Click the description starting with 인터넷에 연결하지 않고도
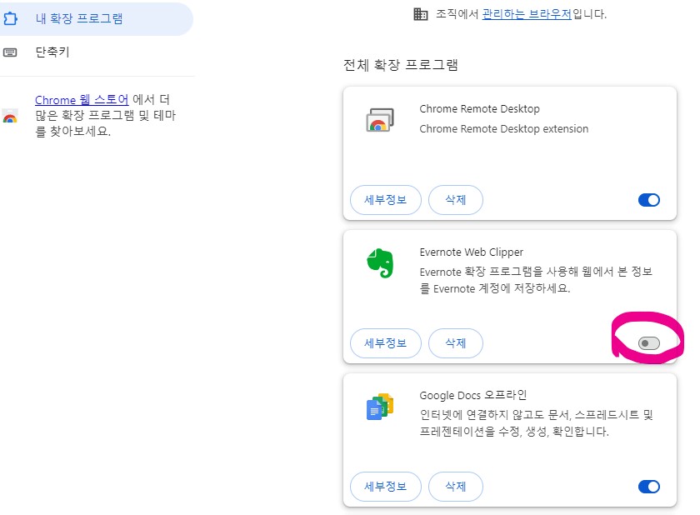The height and width of the screenshot is (515, 700). pyautogui.click(x=536, y=423)
